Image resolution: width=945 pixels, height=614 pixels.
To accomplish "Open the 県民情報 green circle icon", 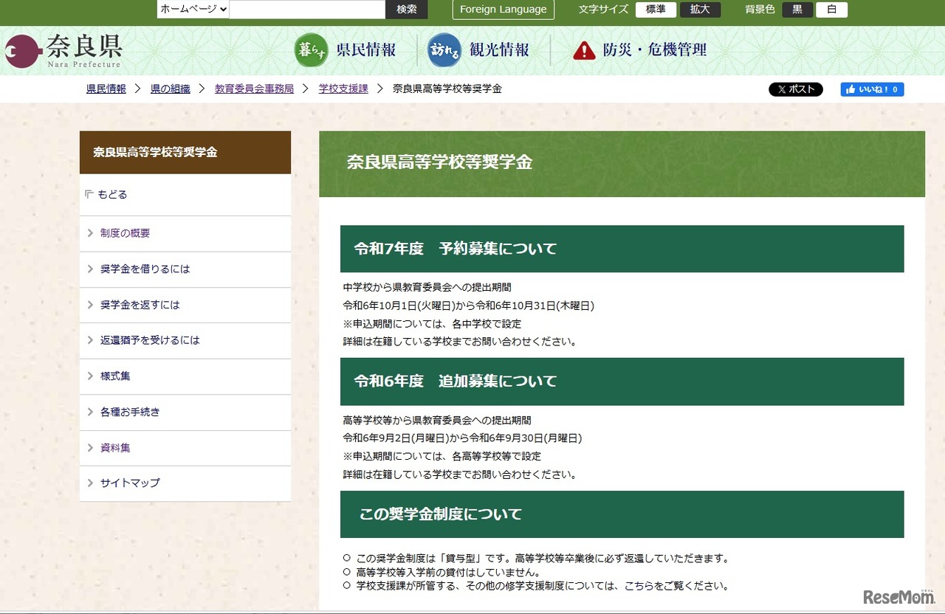I will pyautogui.click(x=311, y=50).
